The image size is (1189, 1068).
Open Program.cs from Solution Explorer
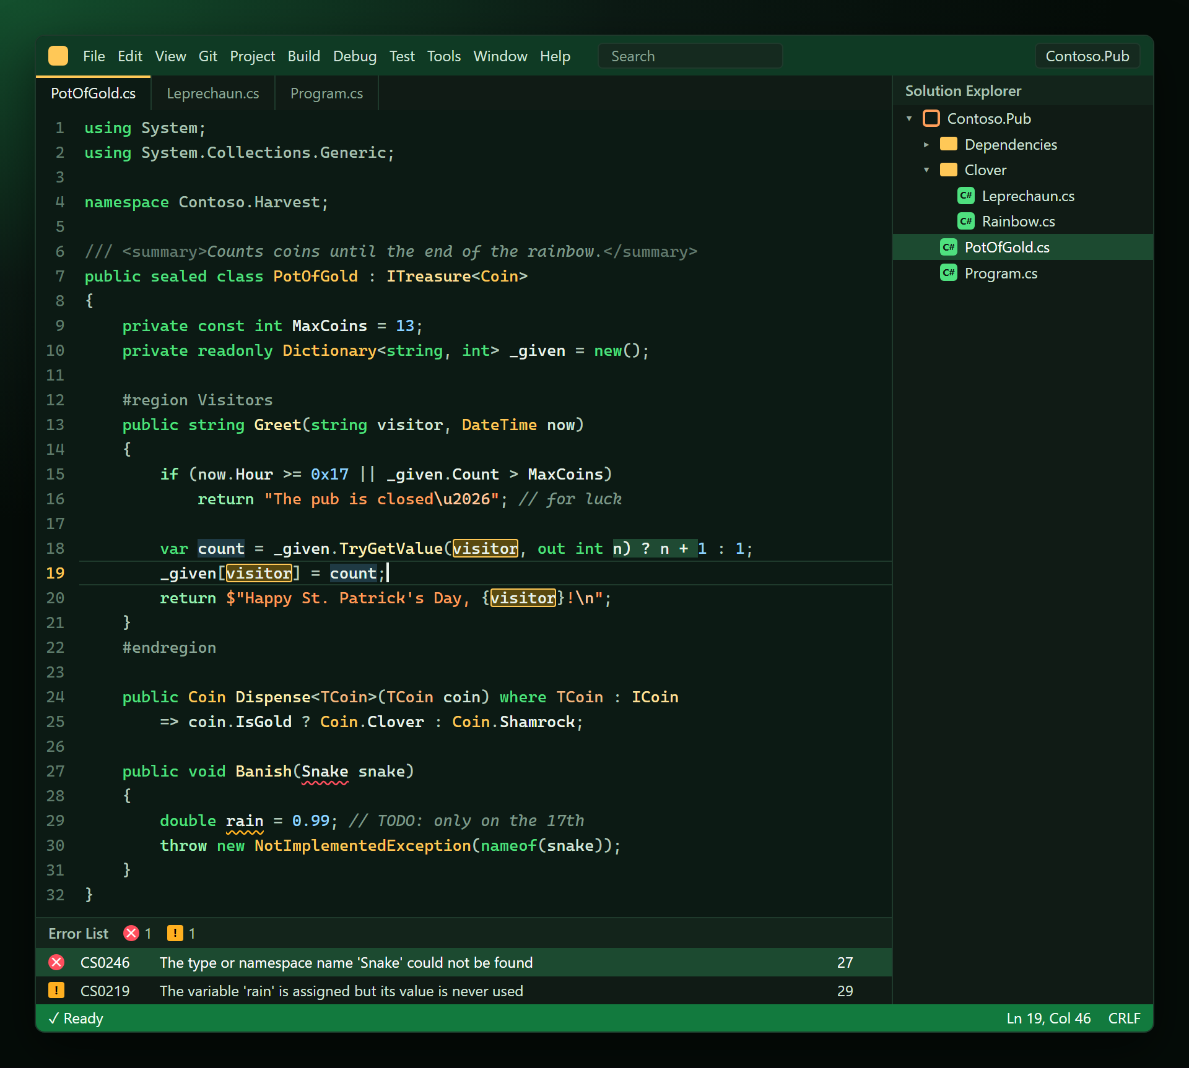[1023, 273]
